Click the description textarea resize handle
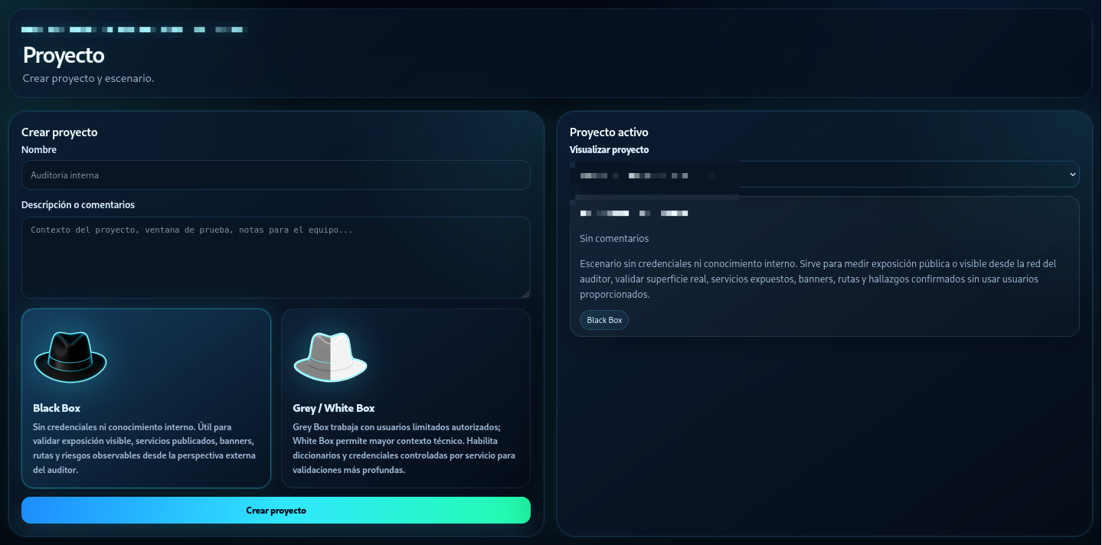This screenshot has height=545, width=1102. pyautogui.click(x=525, y=293)
